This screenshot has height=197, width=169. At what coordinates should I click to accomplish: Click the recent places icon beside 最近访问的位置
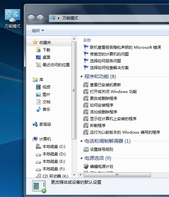[38, 65]
